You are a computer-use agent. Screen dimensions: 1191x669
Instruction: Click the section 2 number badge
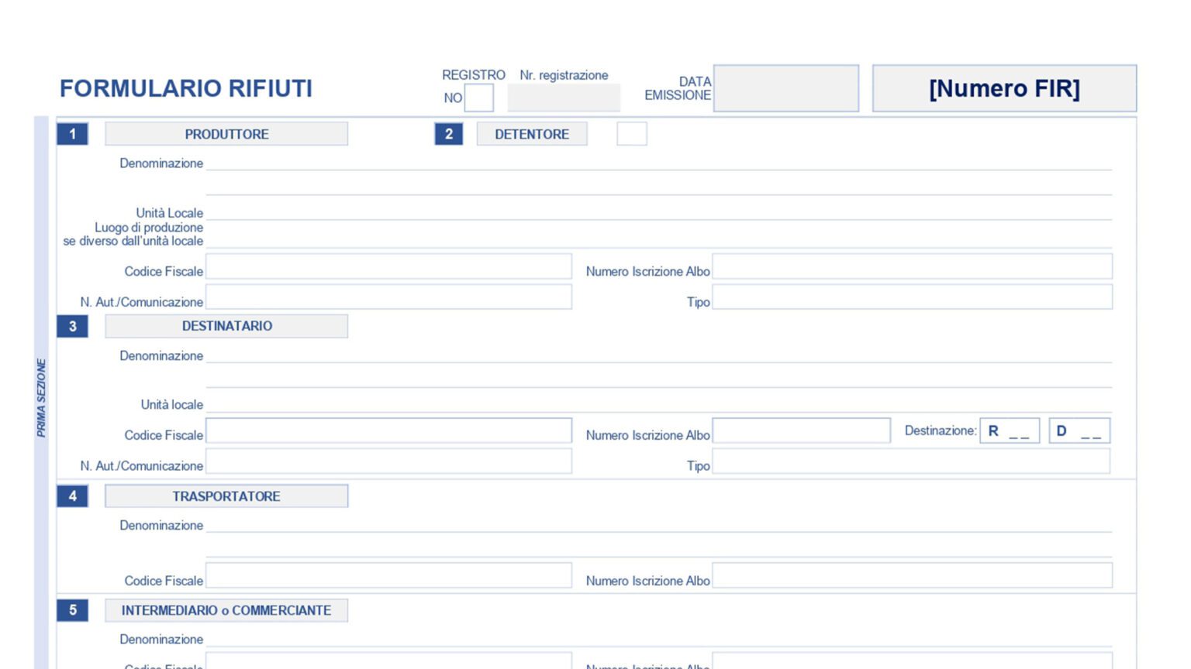tap(448, 134)
